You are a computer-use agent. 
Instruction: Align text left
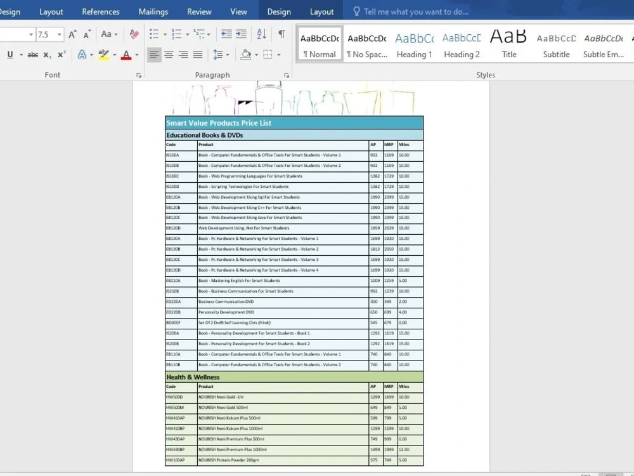[x=154, y=55]
